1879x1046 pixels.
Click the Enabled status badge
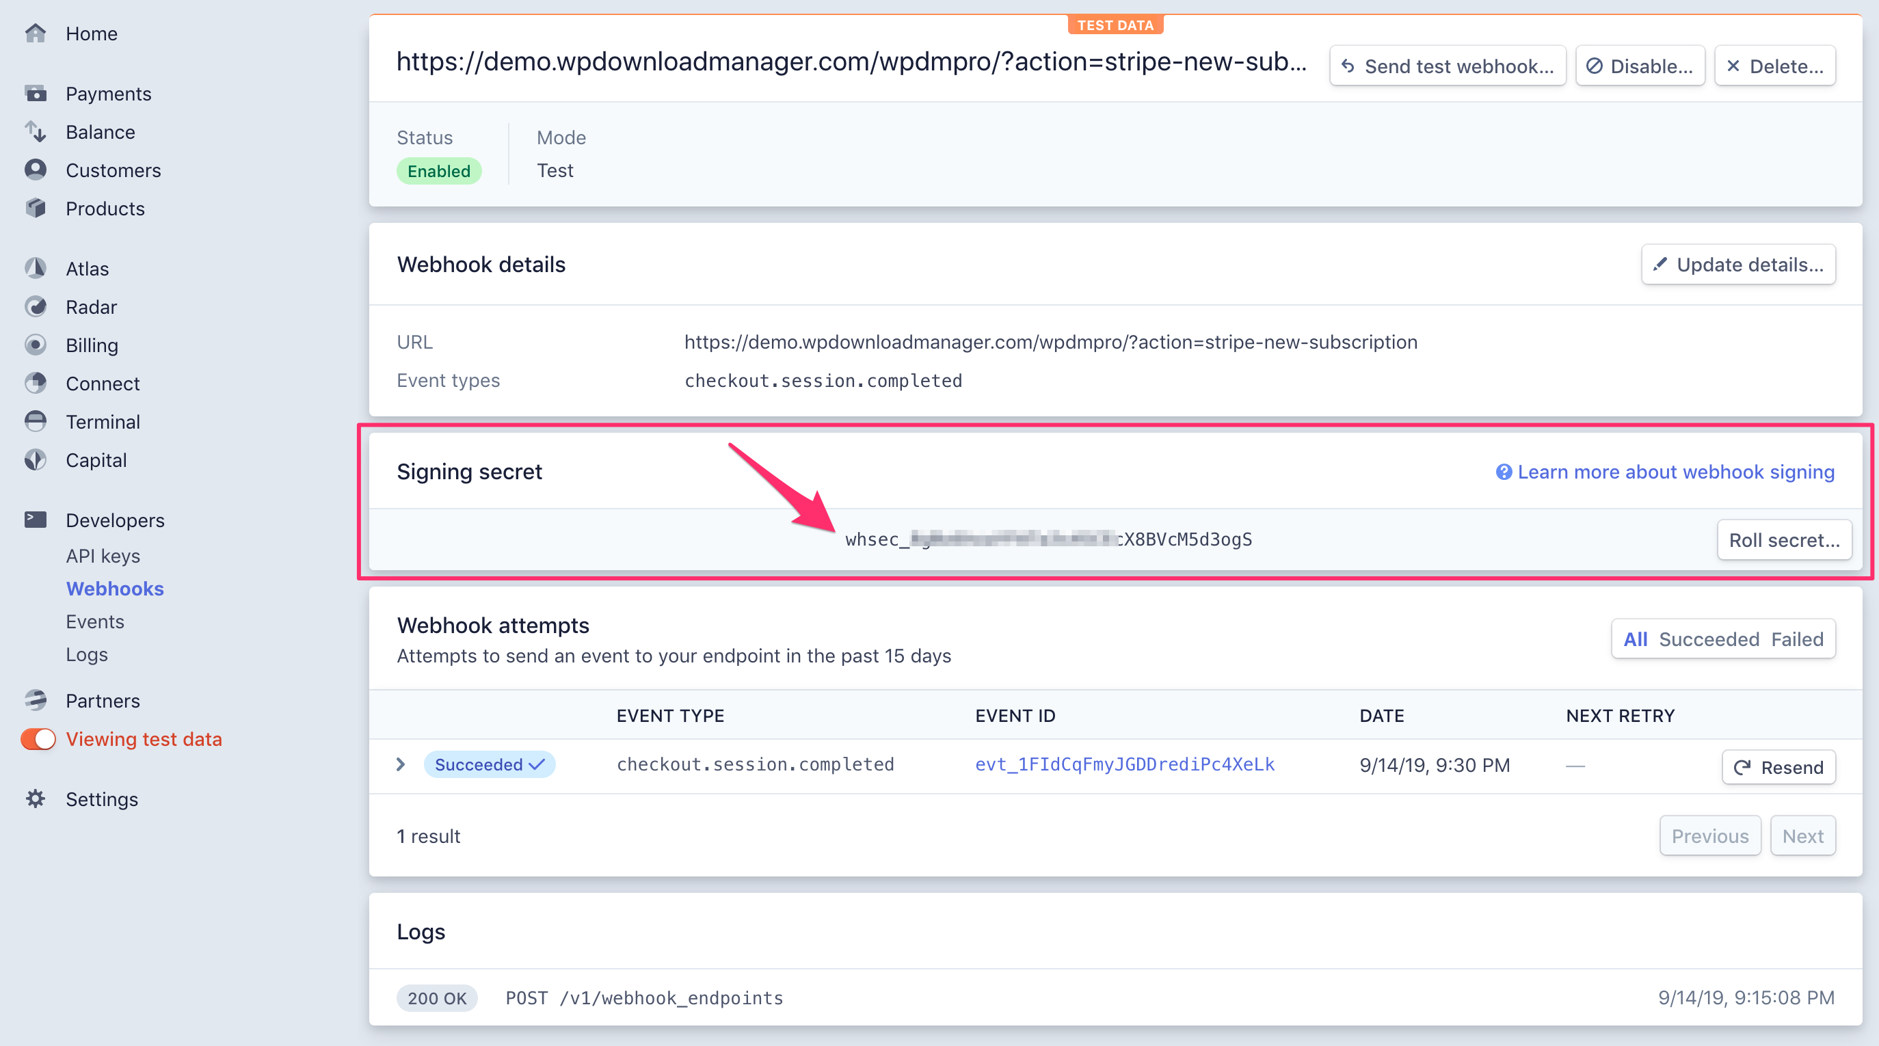pos(438,171)
